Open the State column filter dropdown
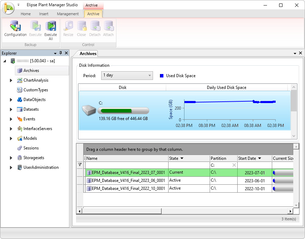Screen dimensions: 305x239 [x=182, y=158]
